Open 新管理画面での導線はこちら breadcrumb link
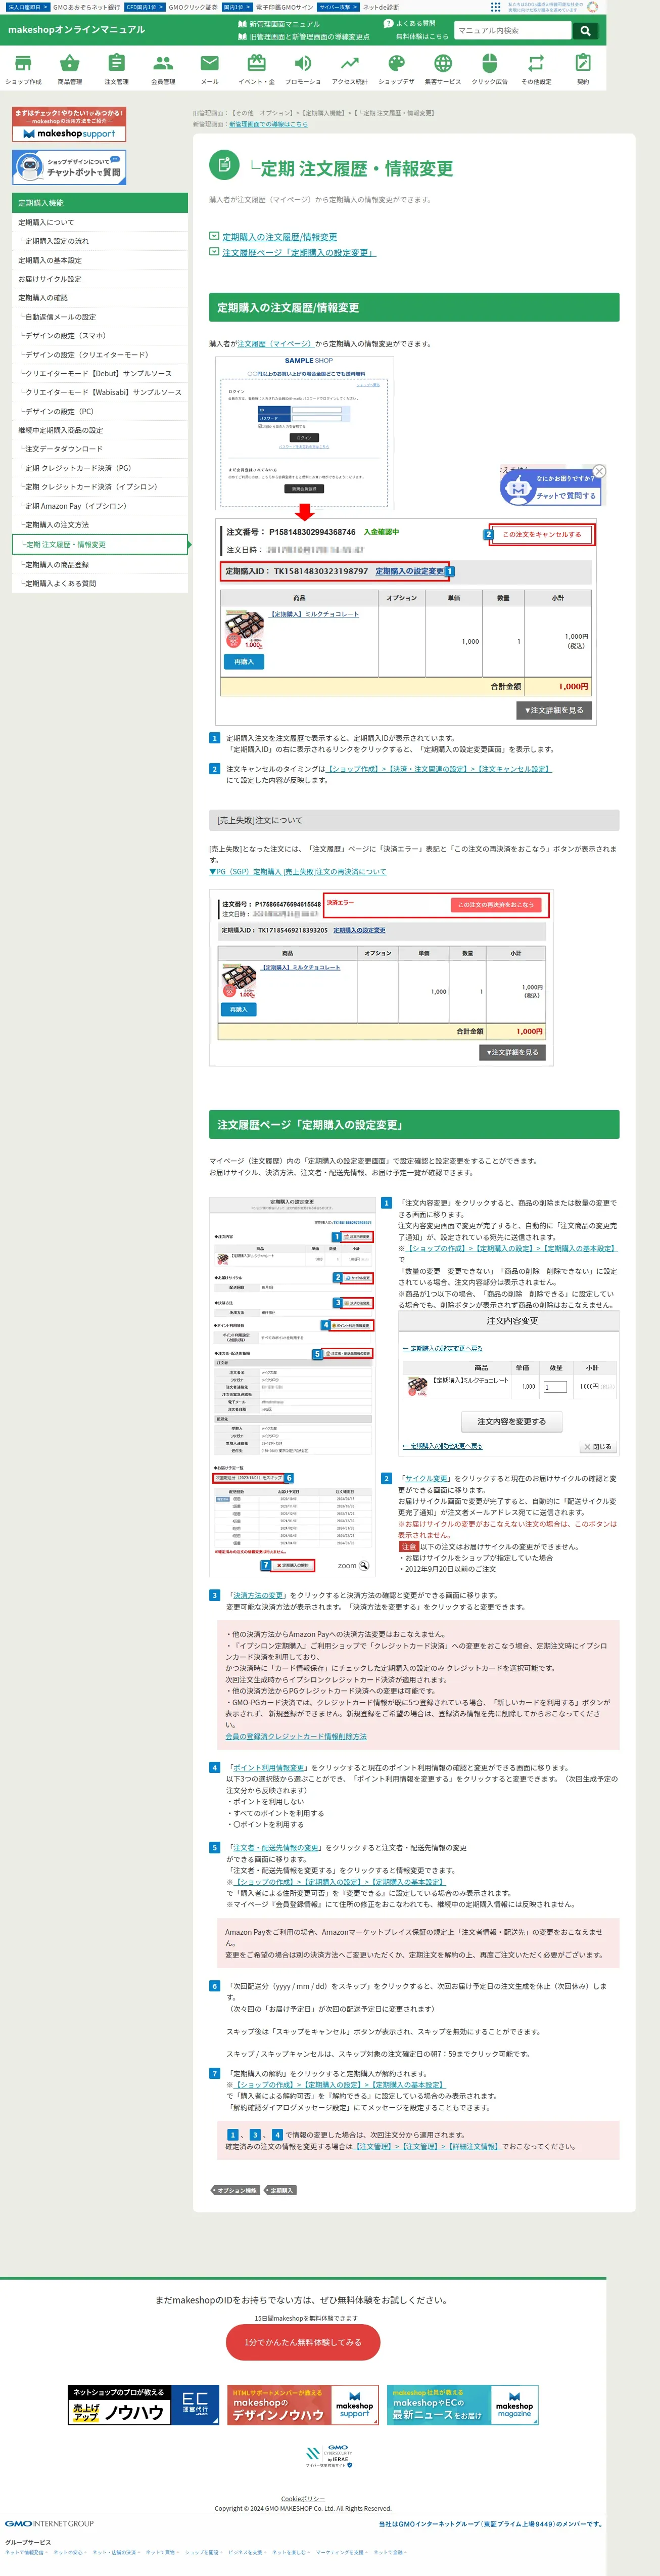 click(x=268, y=125)
